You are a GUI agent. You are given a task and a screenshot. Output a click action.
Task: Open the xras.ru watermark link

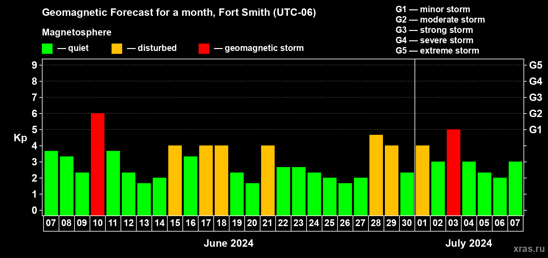click(529, 249)
